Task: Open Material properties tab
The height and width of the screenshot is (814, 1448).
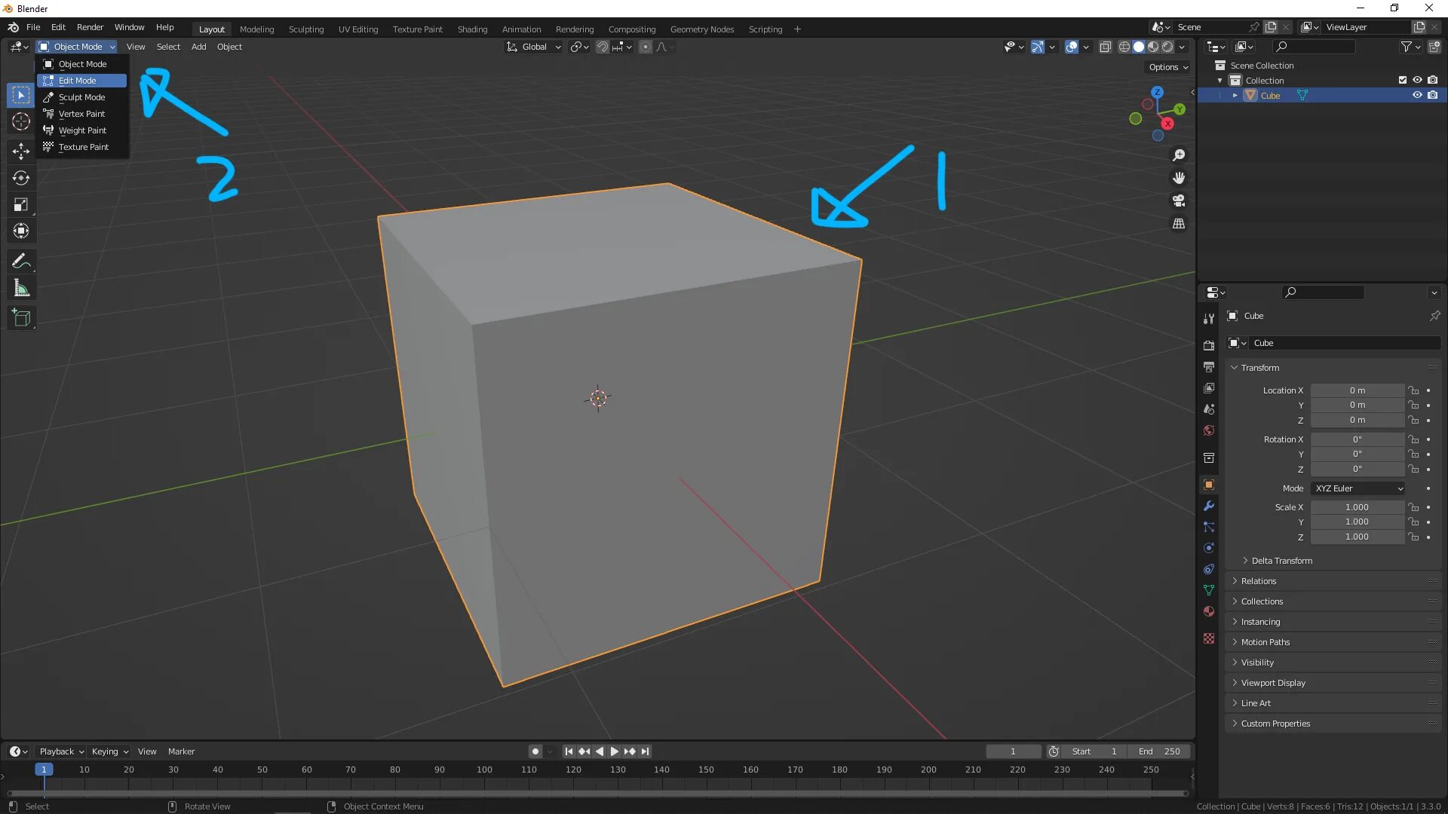Action: (1209, 611)
